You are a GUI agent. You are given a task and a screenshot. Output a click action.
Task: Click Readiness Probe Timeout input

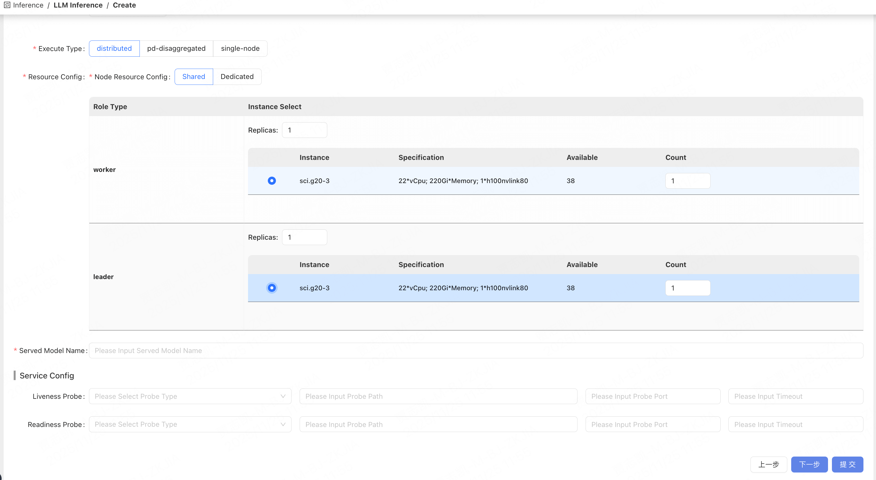pos(796,424)
